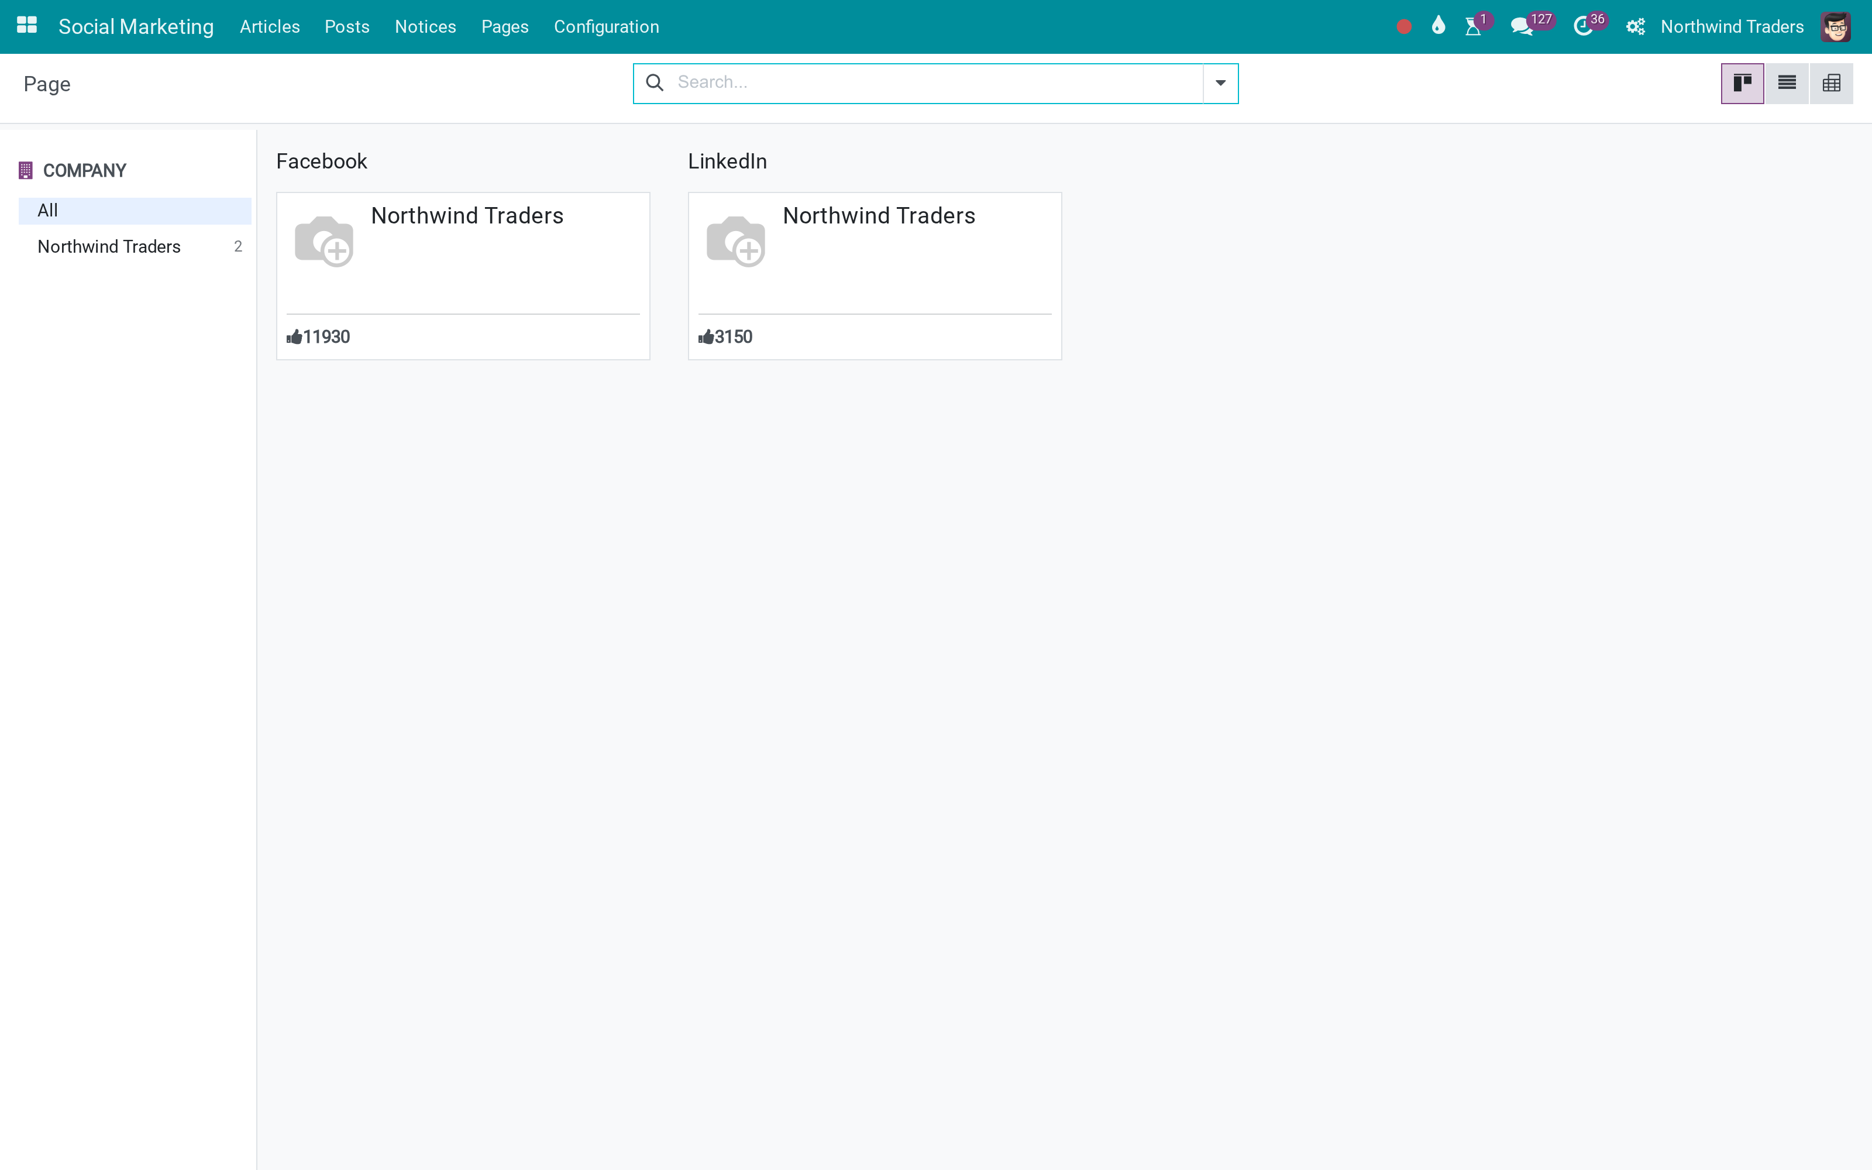Click the count 2 beside Northwind Traders
This screenshot has width=1872, height=1170.
point(238,247)
